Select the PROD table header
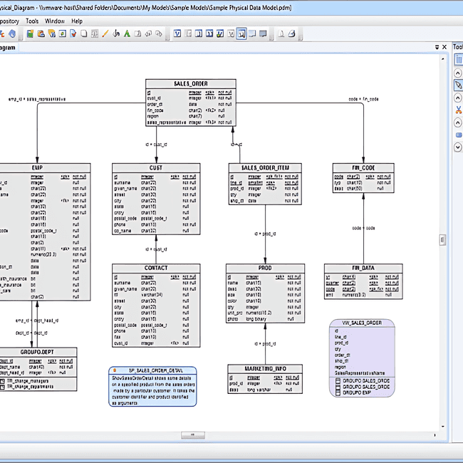463x463 pixels. (x=265, y=268)
